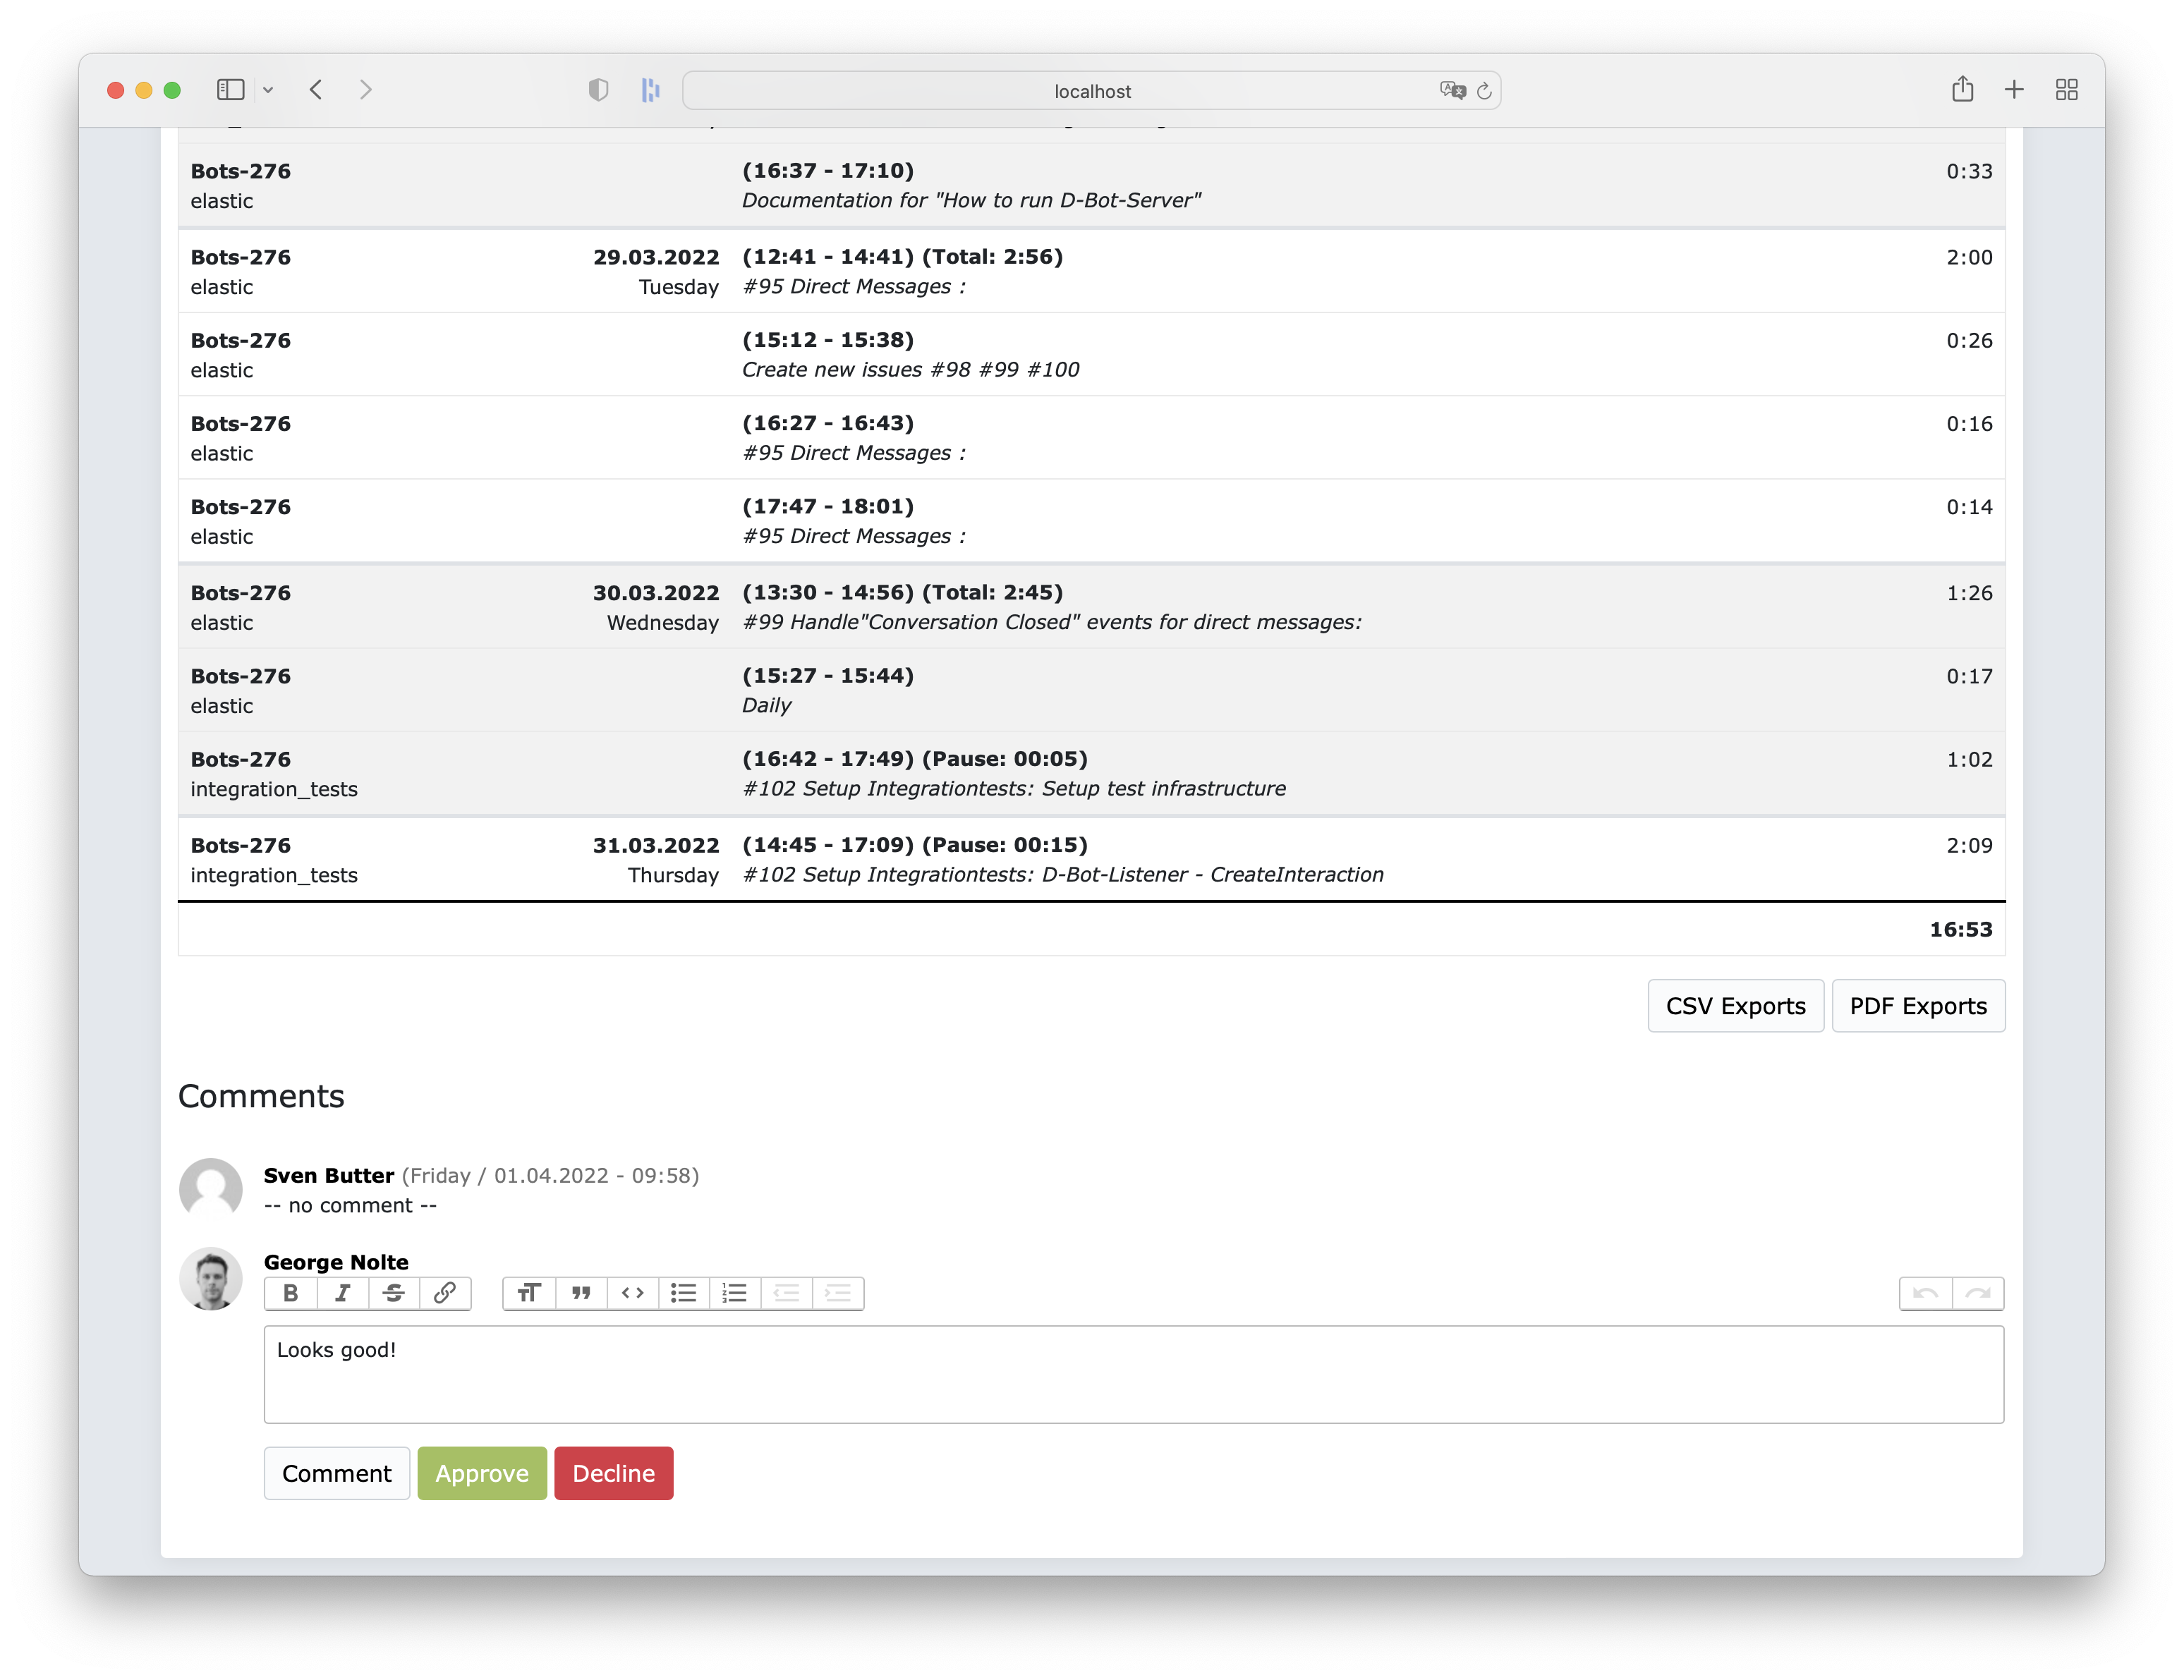
Task: Translate the page from address bar
Action: coord(1452,90)
